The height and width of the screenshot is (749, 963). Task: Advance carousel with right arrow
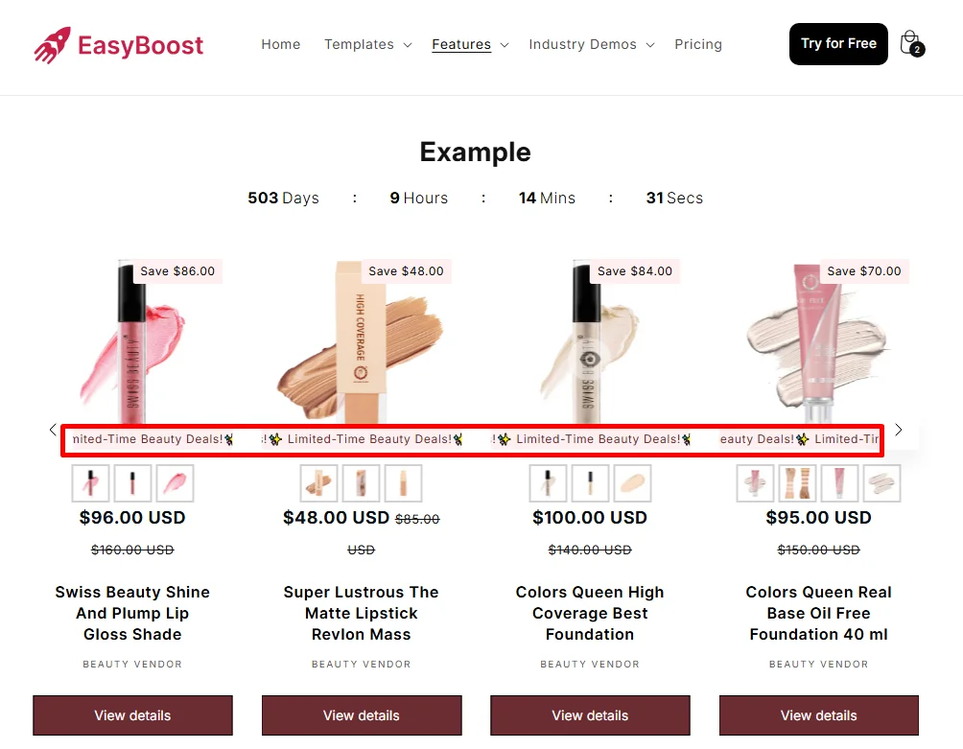click(899, 430)
